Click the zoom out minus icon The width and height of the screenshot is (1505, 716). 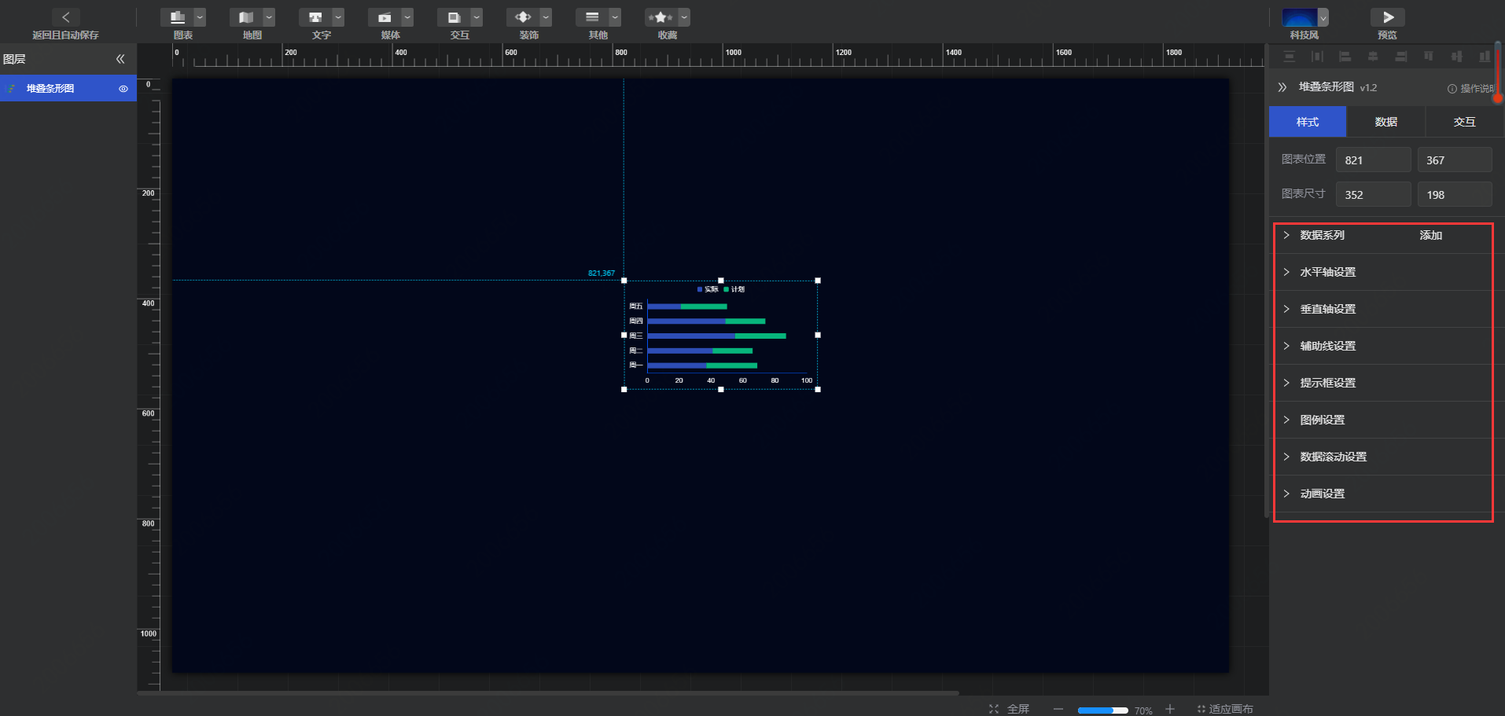pos(1058,709)
